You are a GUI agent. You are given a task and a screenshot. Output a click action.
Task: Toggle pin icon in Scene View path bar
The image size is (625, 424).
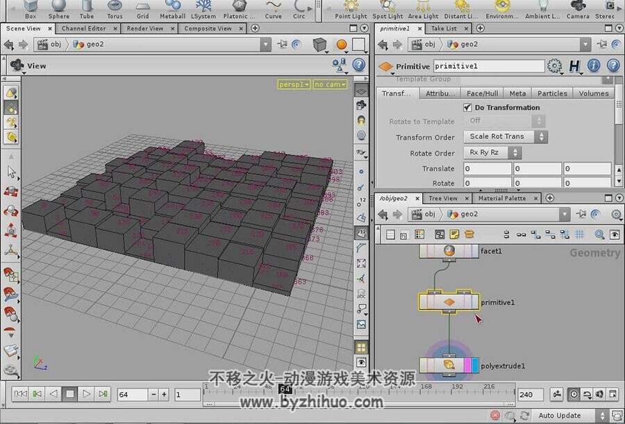[282, 44]
